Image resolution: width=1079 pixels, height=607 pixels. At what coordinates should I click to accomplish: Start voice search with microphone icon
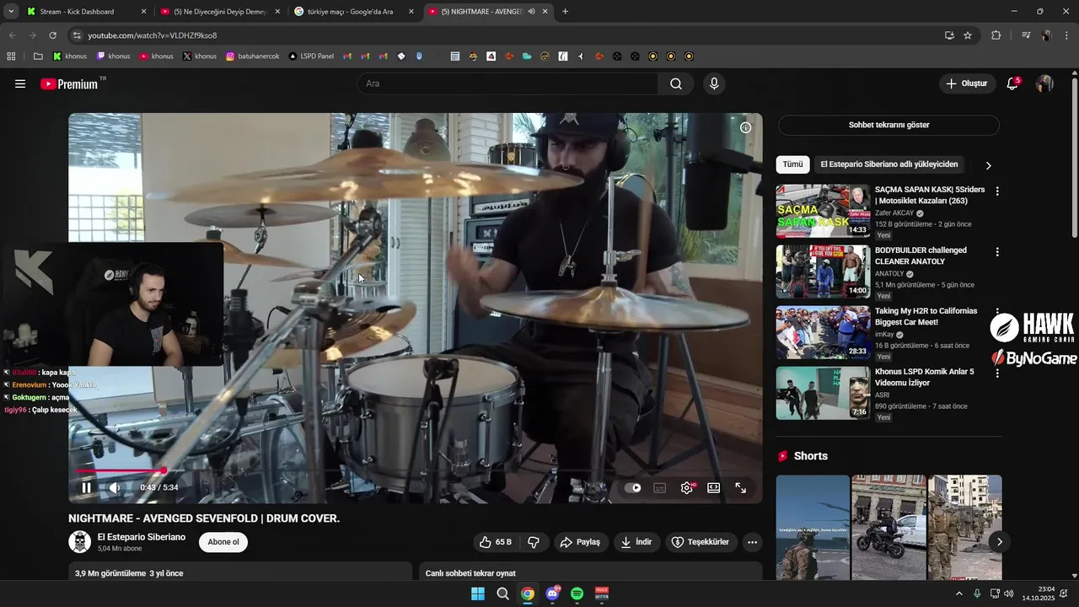coord(714,83)
